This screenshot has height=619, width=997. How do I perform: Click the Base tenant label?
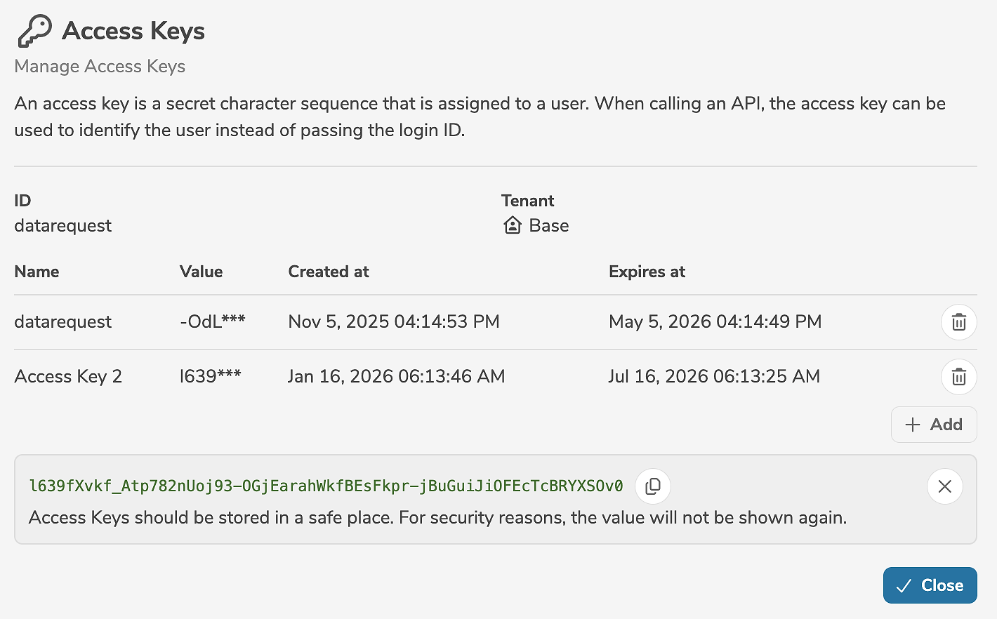coord(548,225)
